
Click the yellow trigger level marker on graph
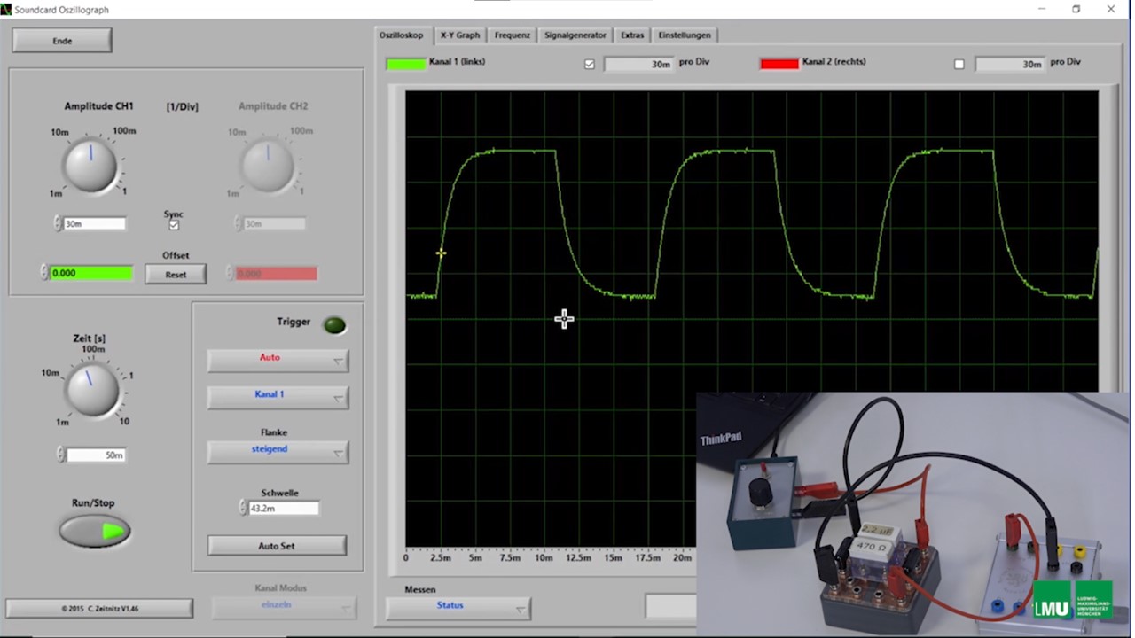coord(441,253)
